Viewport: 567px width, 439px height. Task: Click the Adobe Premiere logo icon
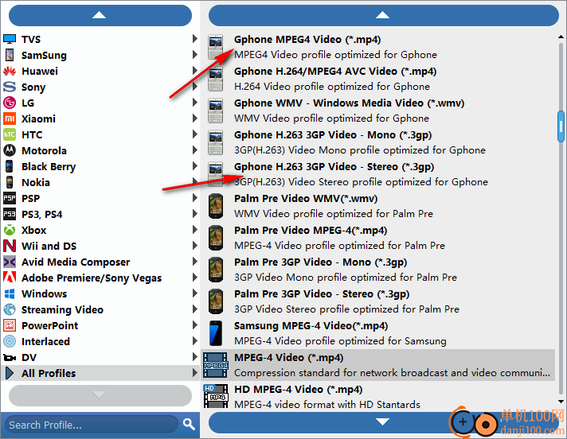point(10,278)
